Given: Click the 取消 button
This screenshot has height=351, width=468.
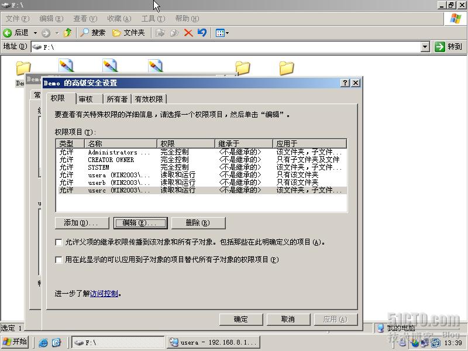Looking at the screenshot, I should pos(288,319).
